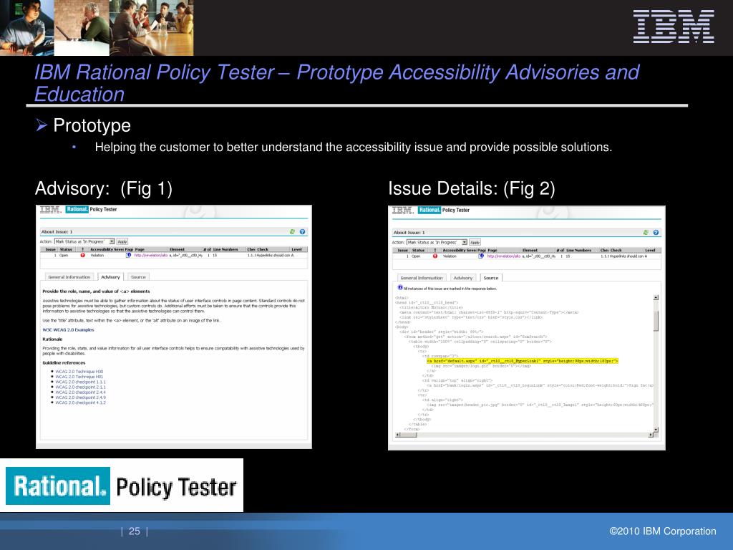This screenshot has width=733, height=550.
Task: Open the WCAG 2.0 checkpoint 2.1.1 link
Action: (x=80, y=387)
